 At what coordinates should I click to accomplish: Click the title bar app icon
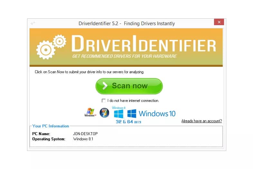(33, 24)
